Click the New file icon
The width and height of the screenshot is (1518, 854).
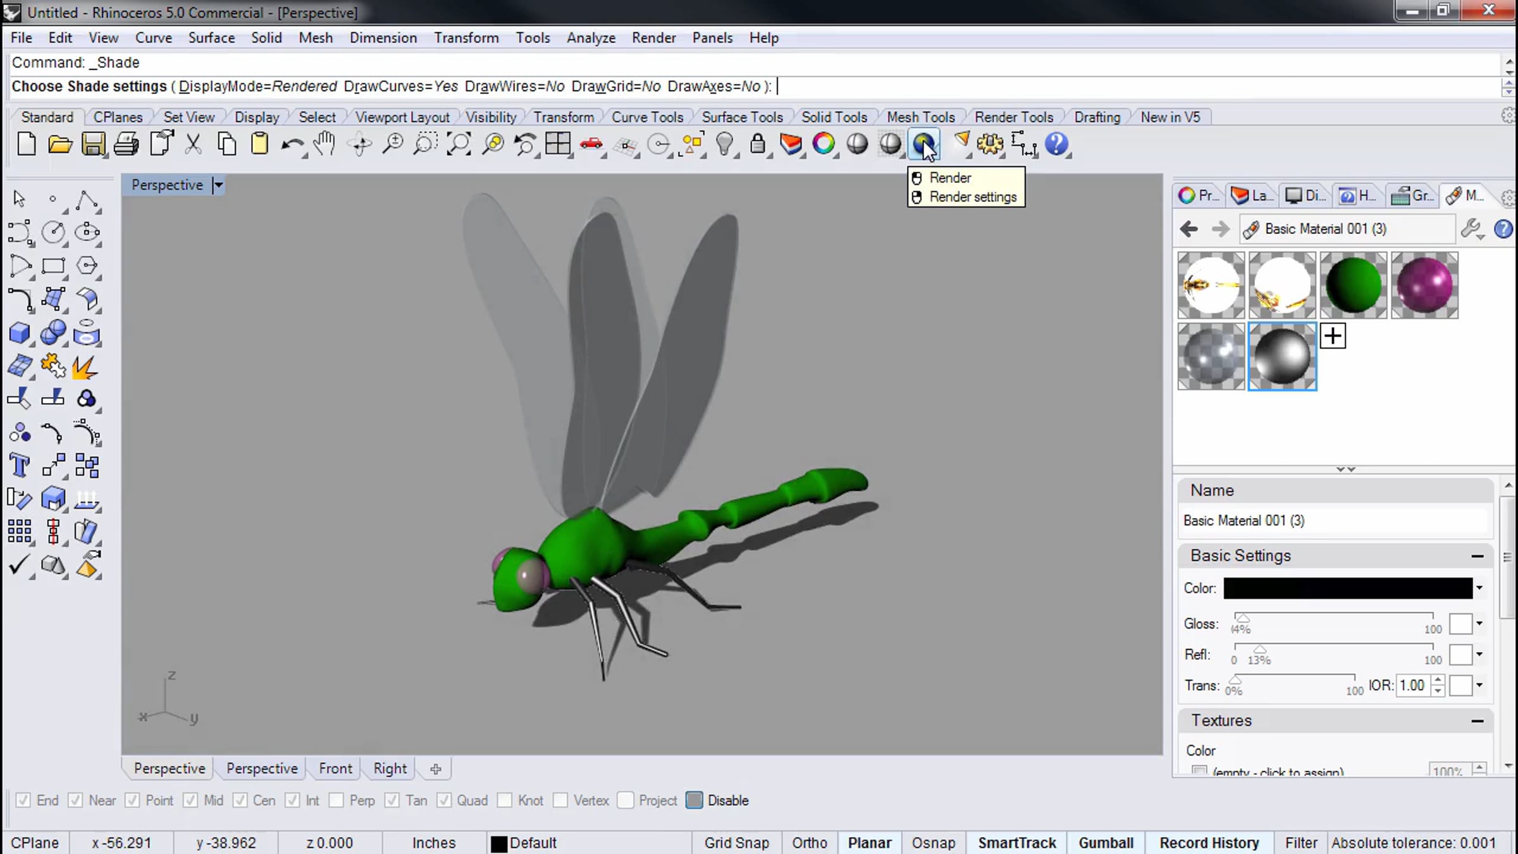point(27,144)
